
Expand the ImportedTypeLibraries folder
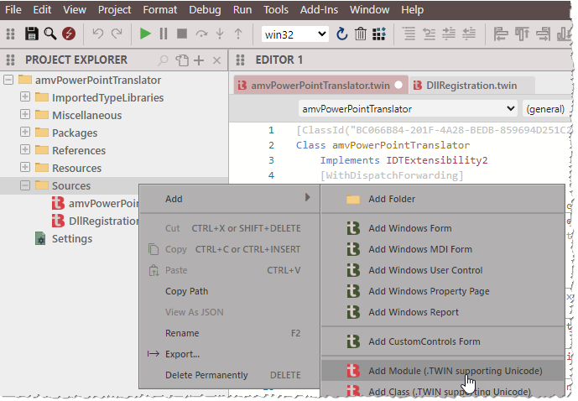pos(25,98)
